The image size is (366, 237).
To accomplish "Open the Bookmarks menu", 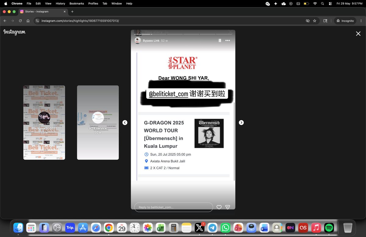I will (77, 3).
